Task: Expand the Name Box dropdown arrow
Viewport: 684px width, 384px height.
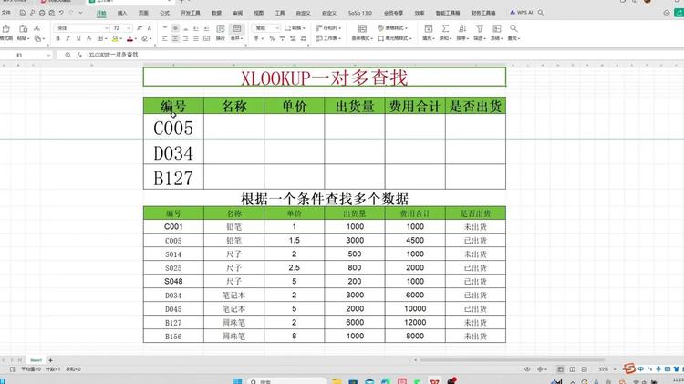Action: tap(48, 55)
